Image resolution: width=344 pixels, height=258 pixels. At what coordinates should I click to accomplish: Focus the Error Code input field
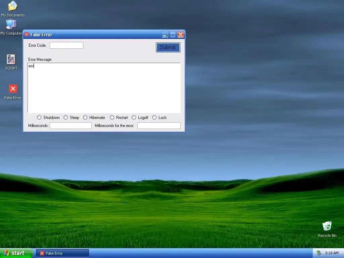[x=67, y=45]
